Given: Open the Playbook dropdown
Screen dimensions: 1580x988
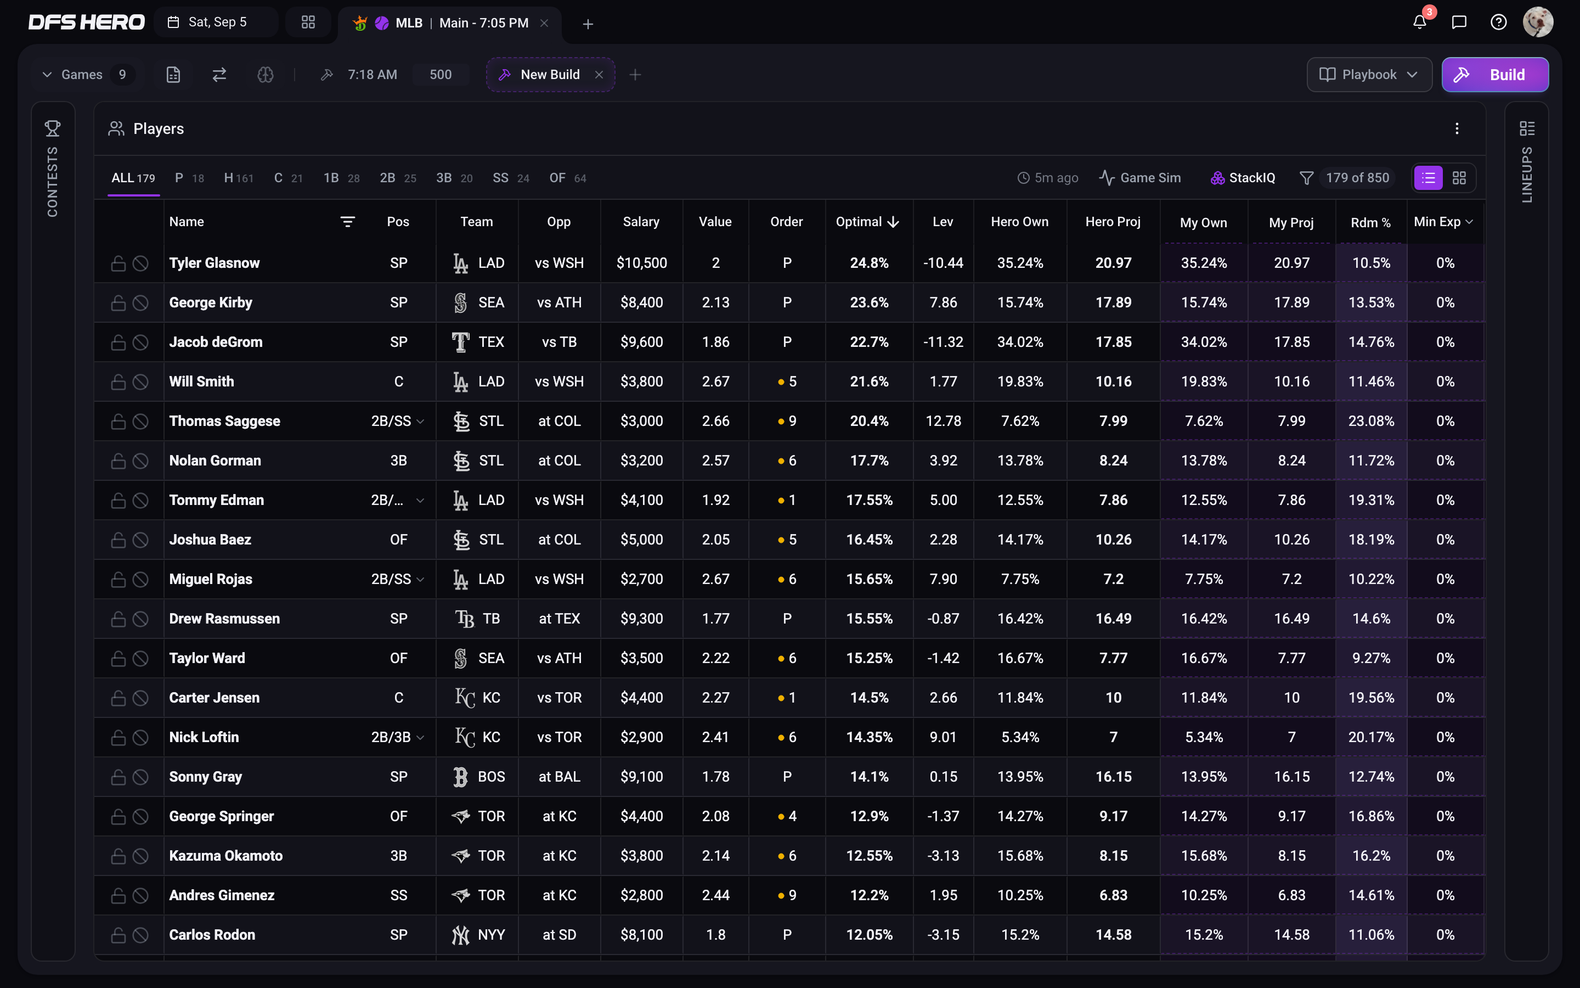Looking at the screenshot, I should click(1369, 75).
